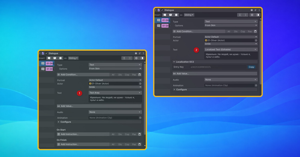300x157 pixels.
Task: Click Add Instruction under On Start
Action: click(x=83, y=134)
